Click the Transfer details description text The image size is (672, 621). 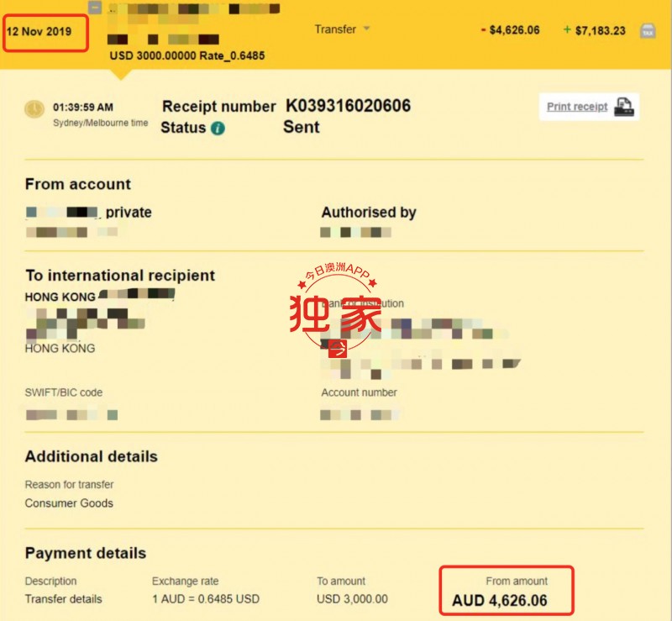tap(64, 599)
